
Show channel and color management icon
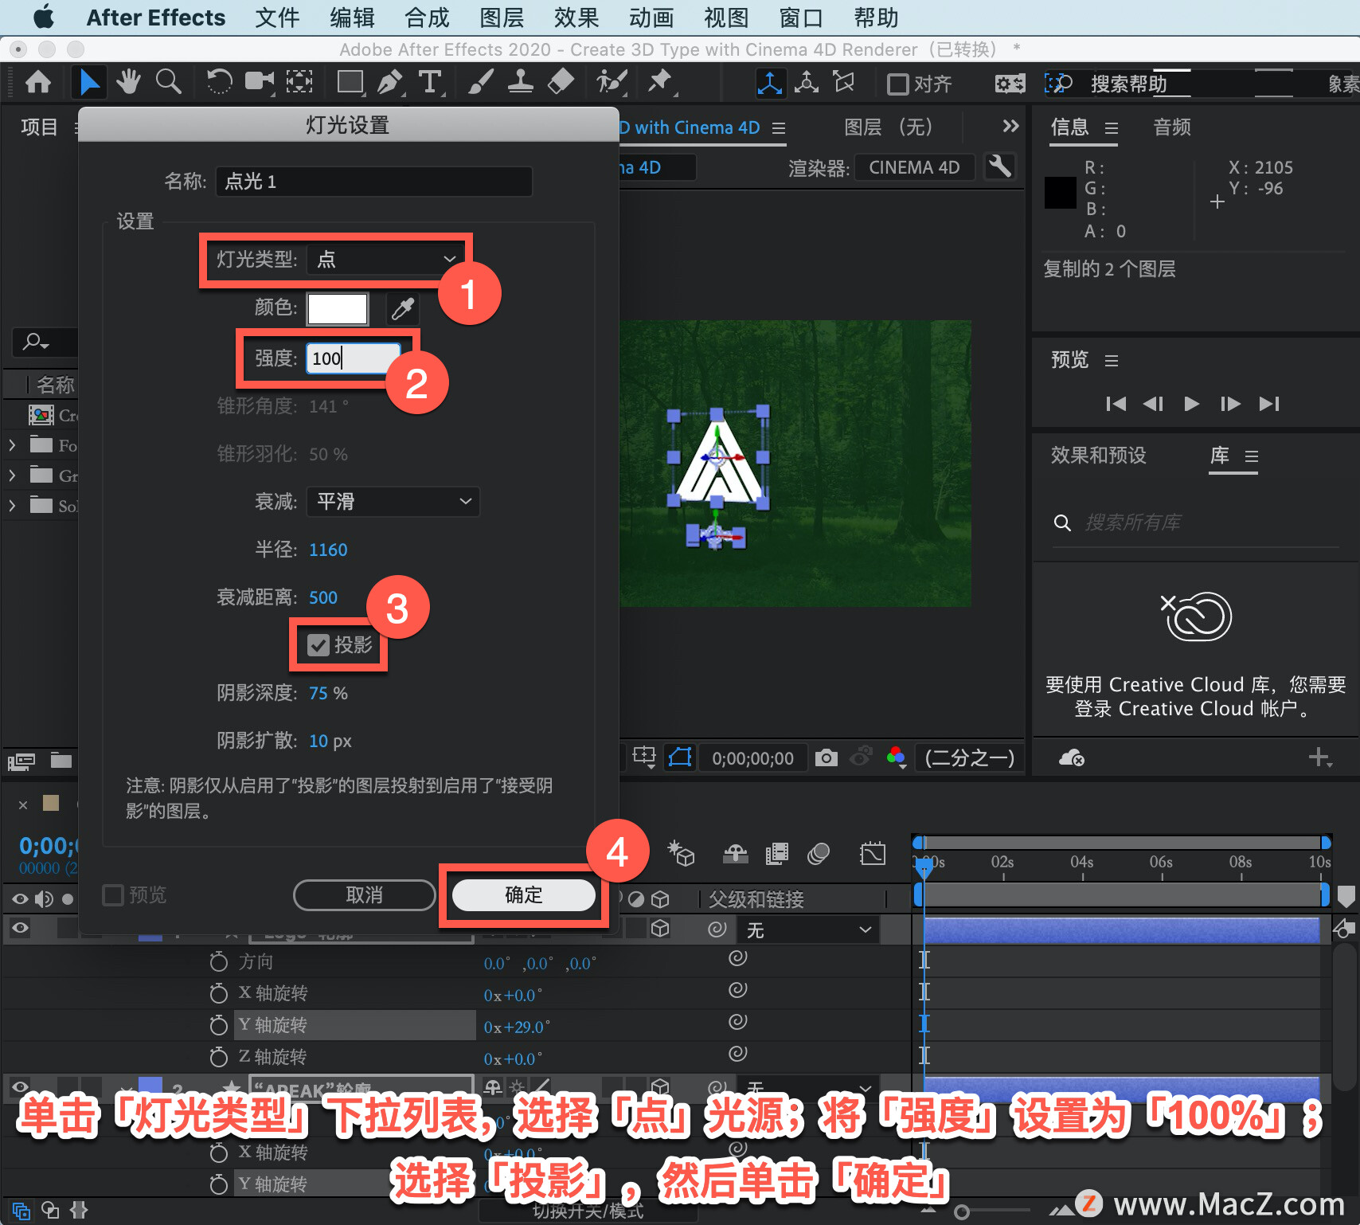(896, 757)
